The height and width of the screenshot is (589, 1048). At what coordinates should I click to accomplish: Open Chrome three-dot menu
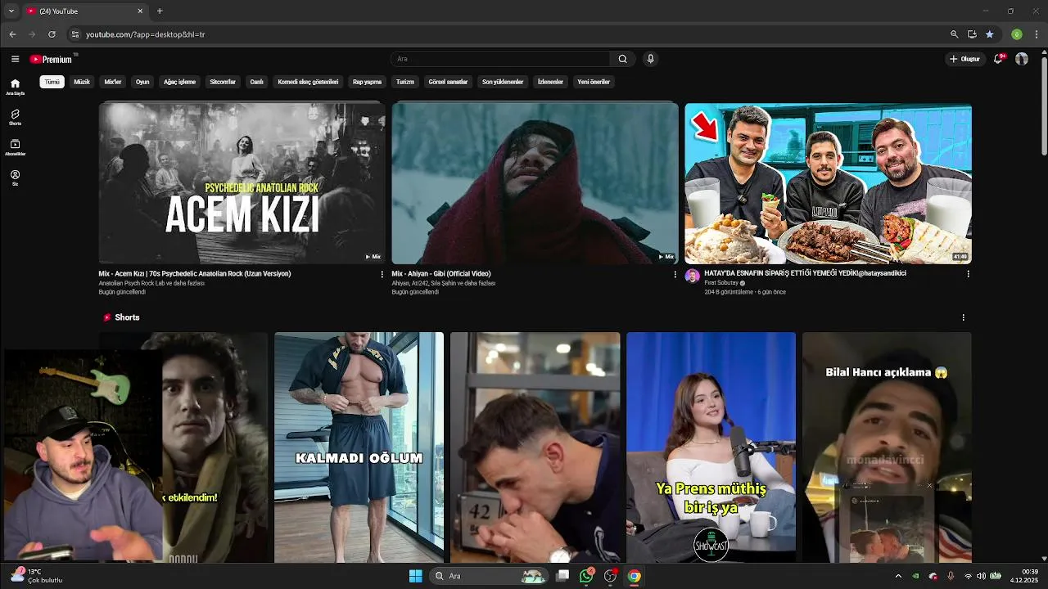pos(1037,34)
